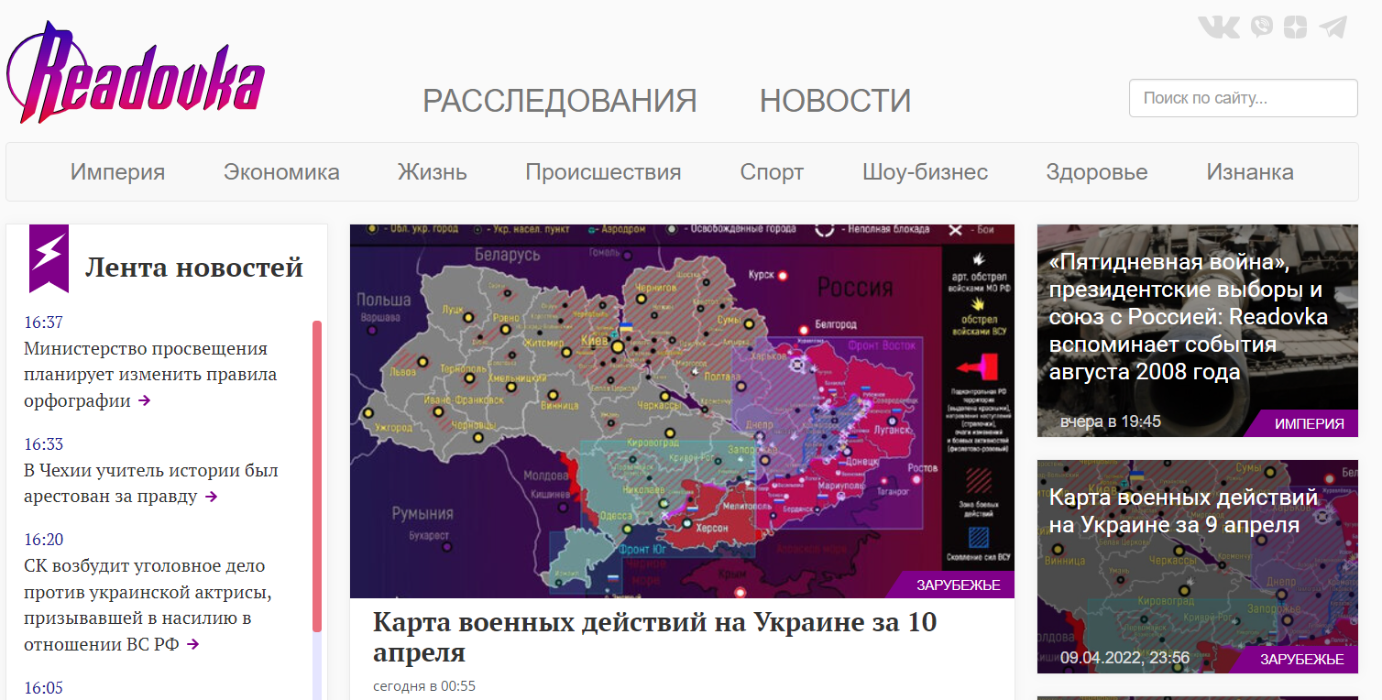Select the Экономика category

[x=281, y=171]
